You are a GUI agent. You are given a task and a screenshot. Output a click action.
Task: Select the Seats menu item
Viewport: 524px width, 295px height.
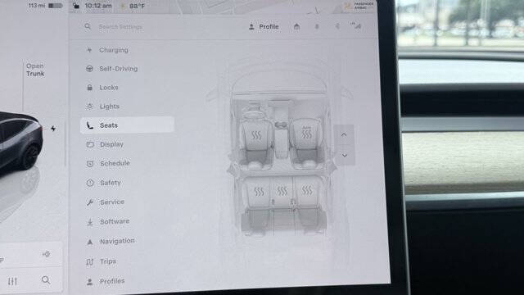coord(127,125)
